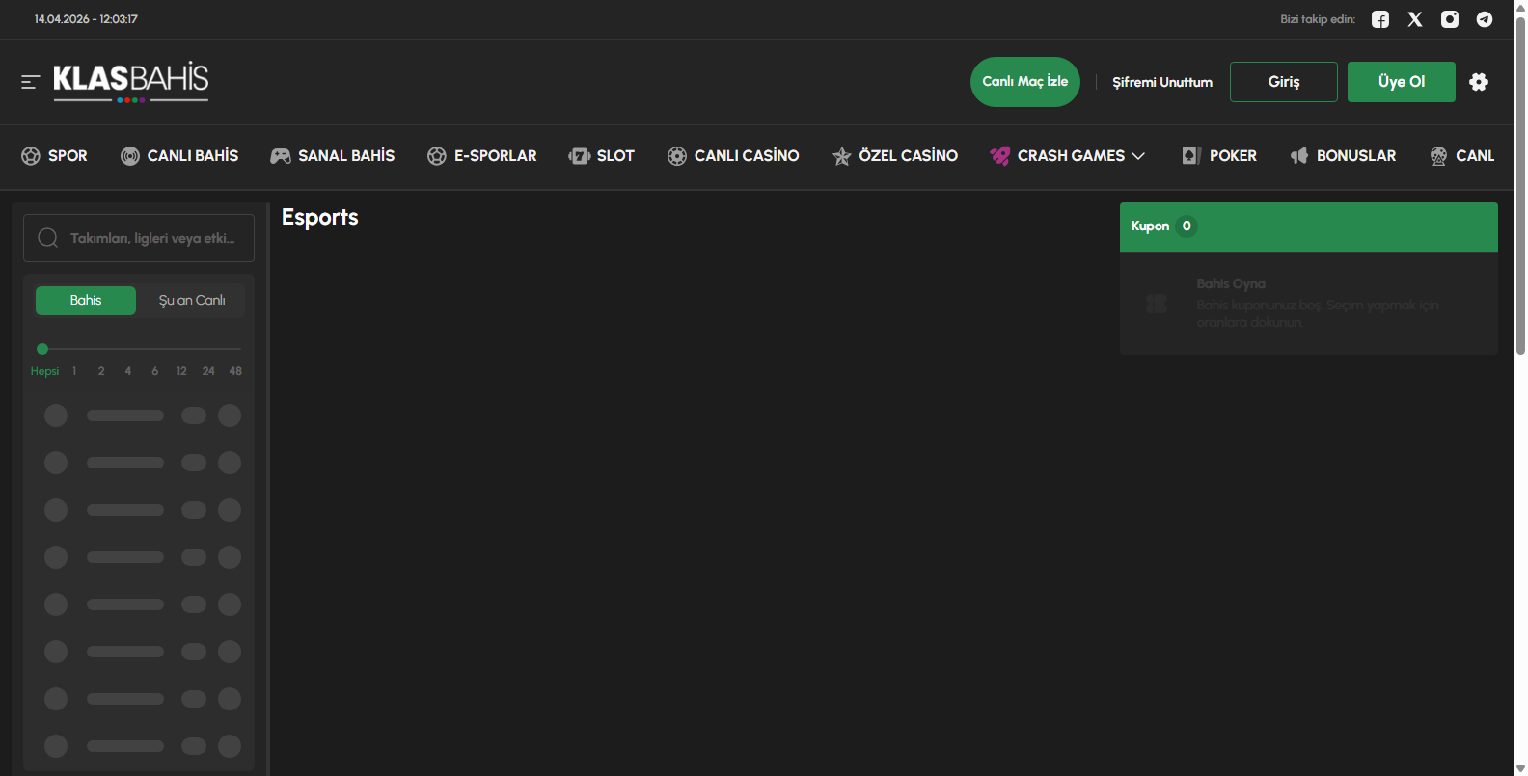This screenshot has height=776, width=1528.
Task: Open the E-SPORLAR menu item
Action: point(482,156)
